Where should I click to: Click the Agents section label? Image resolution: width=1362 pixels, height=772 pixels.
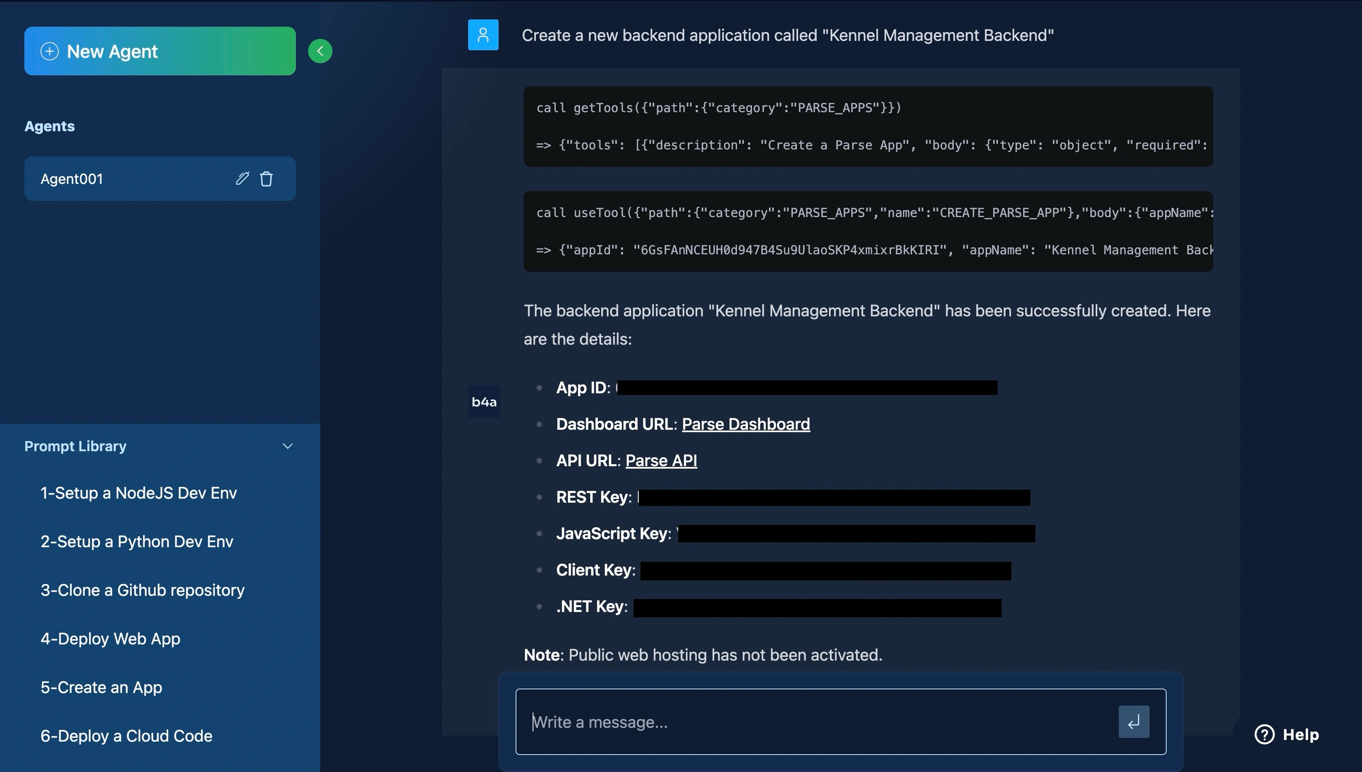[49, 125]
